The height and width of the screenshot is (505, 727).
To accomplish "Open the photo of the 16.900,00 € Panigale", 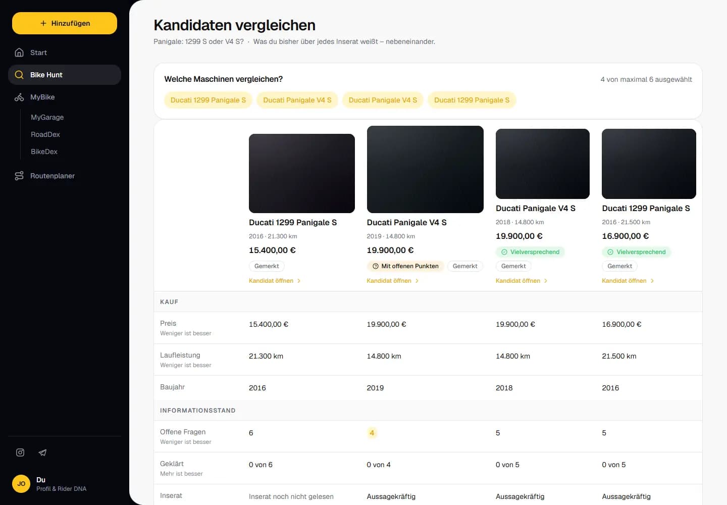I will coord(649,164).
